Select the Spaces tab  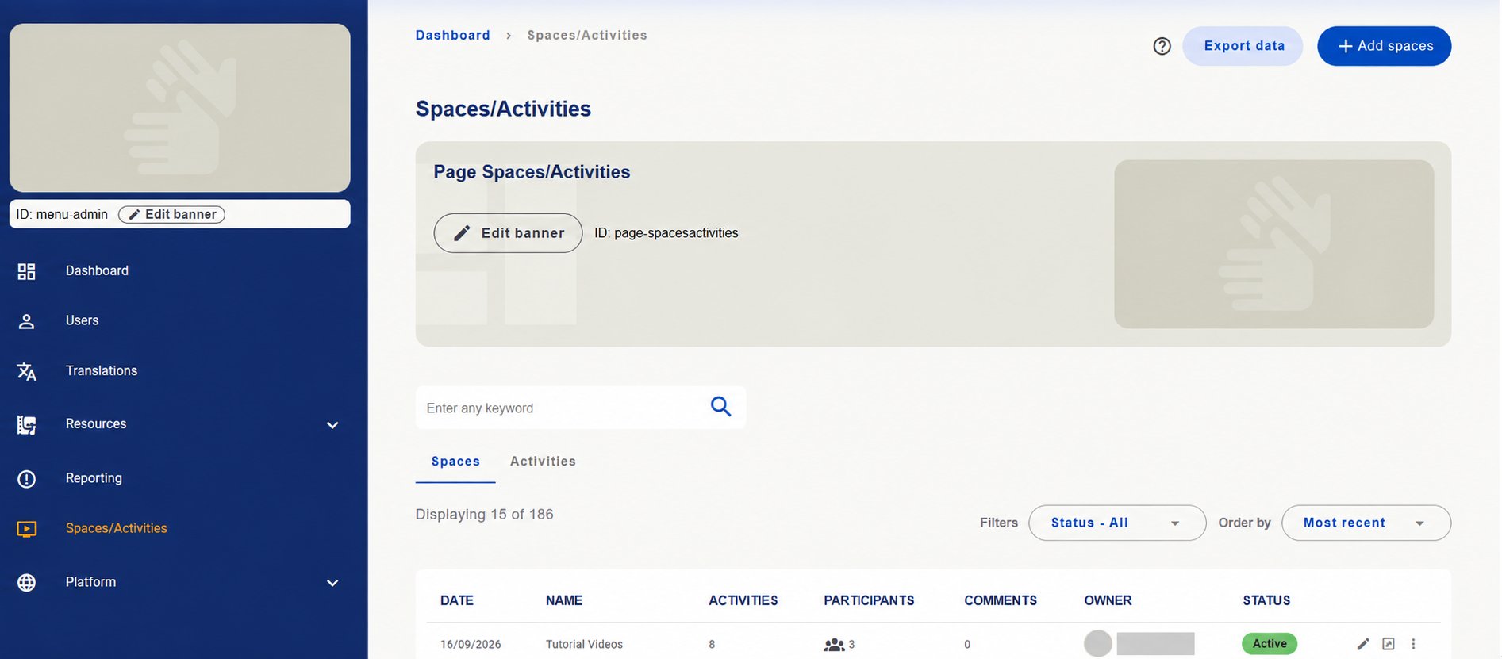point(455,462)
